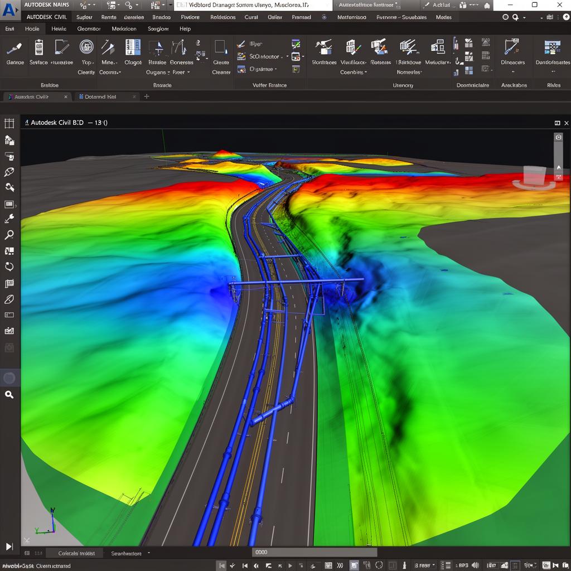Image resolution: width=571 pixels, height=571 pixels.
Task: Click the play arrow icon at bottom left
Action: pyautogui.click(x=9, y=546)
